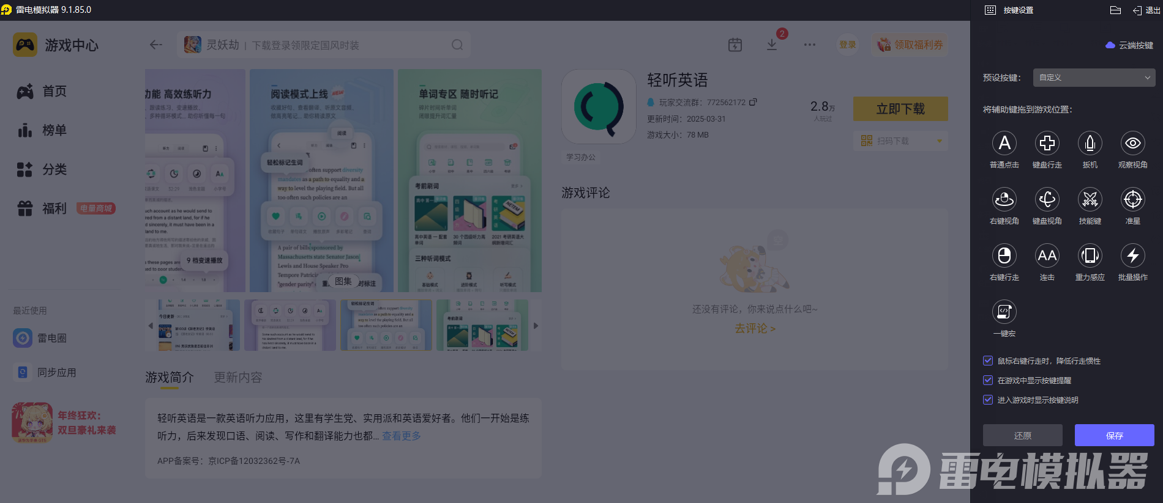Select the 批量操作 lightning icon
The height and width of the screenshot is (503, 1163).
pyautogui.click(x=1133, y=255)
